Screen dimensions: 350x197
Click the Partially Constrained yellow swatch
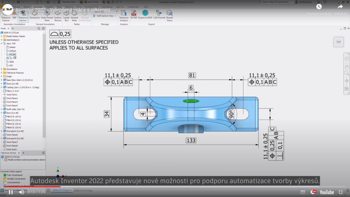tap(5, 179)
